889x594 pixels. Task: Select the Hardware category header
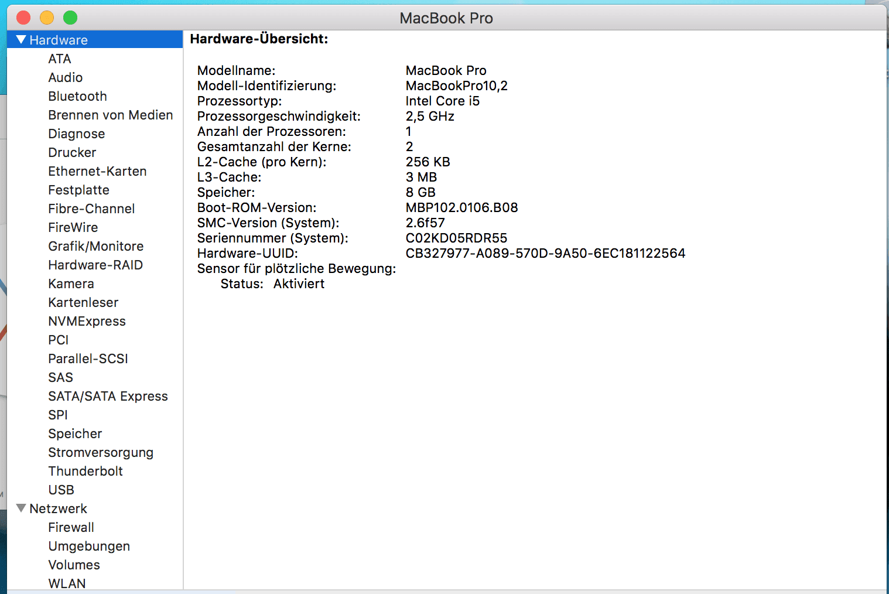59,40
